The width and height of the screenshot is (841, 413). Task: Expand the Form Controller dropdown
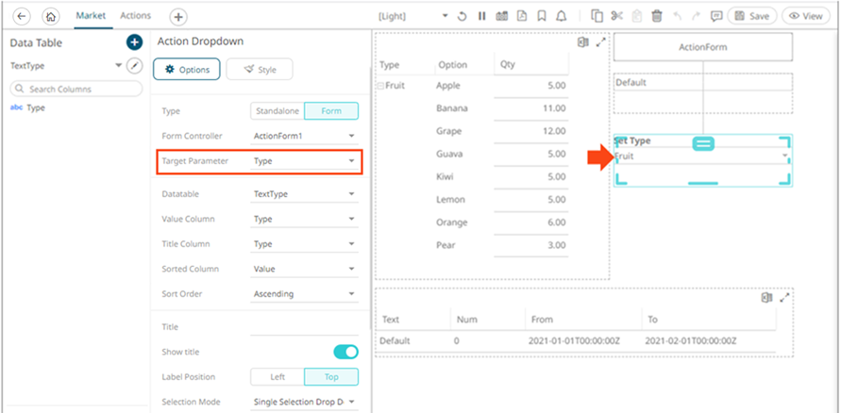click(x=305, y=136)
